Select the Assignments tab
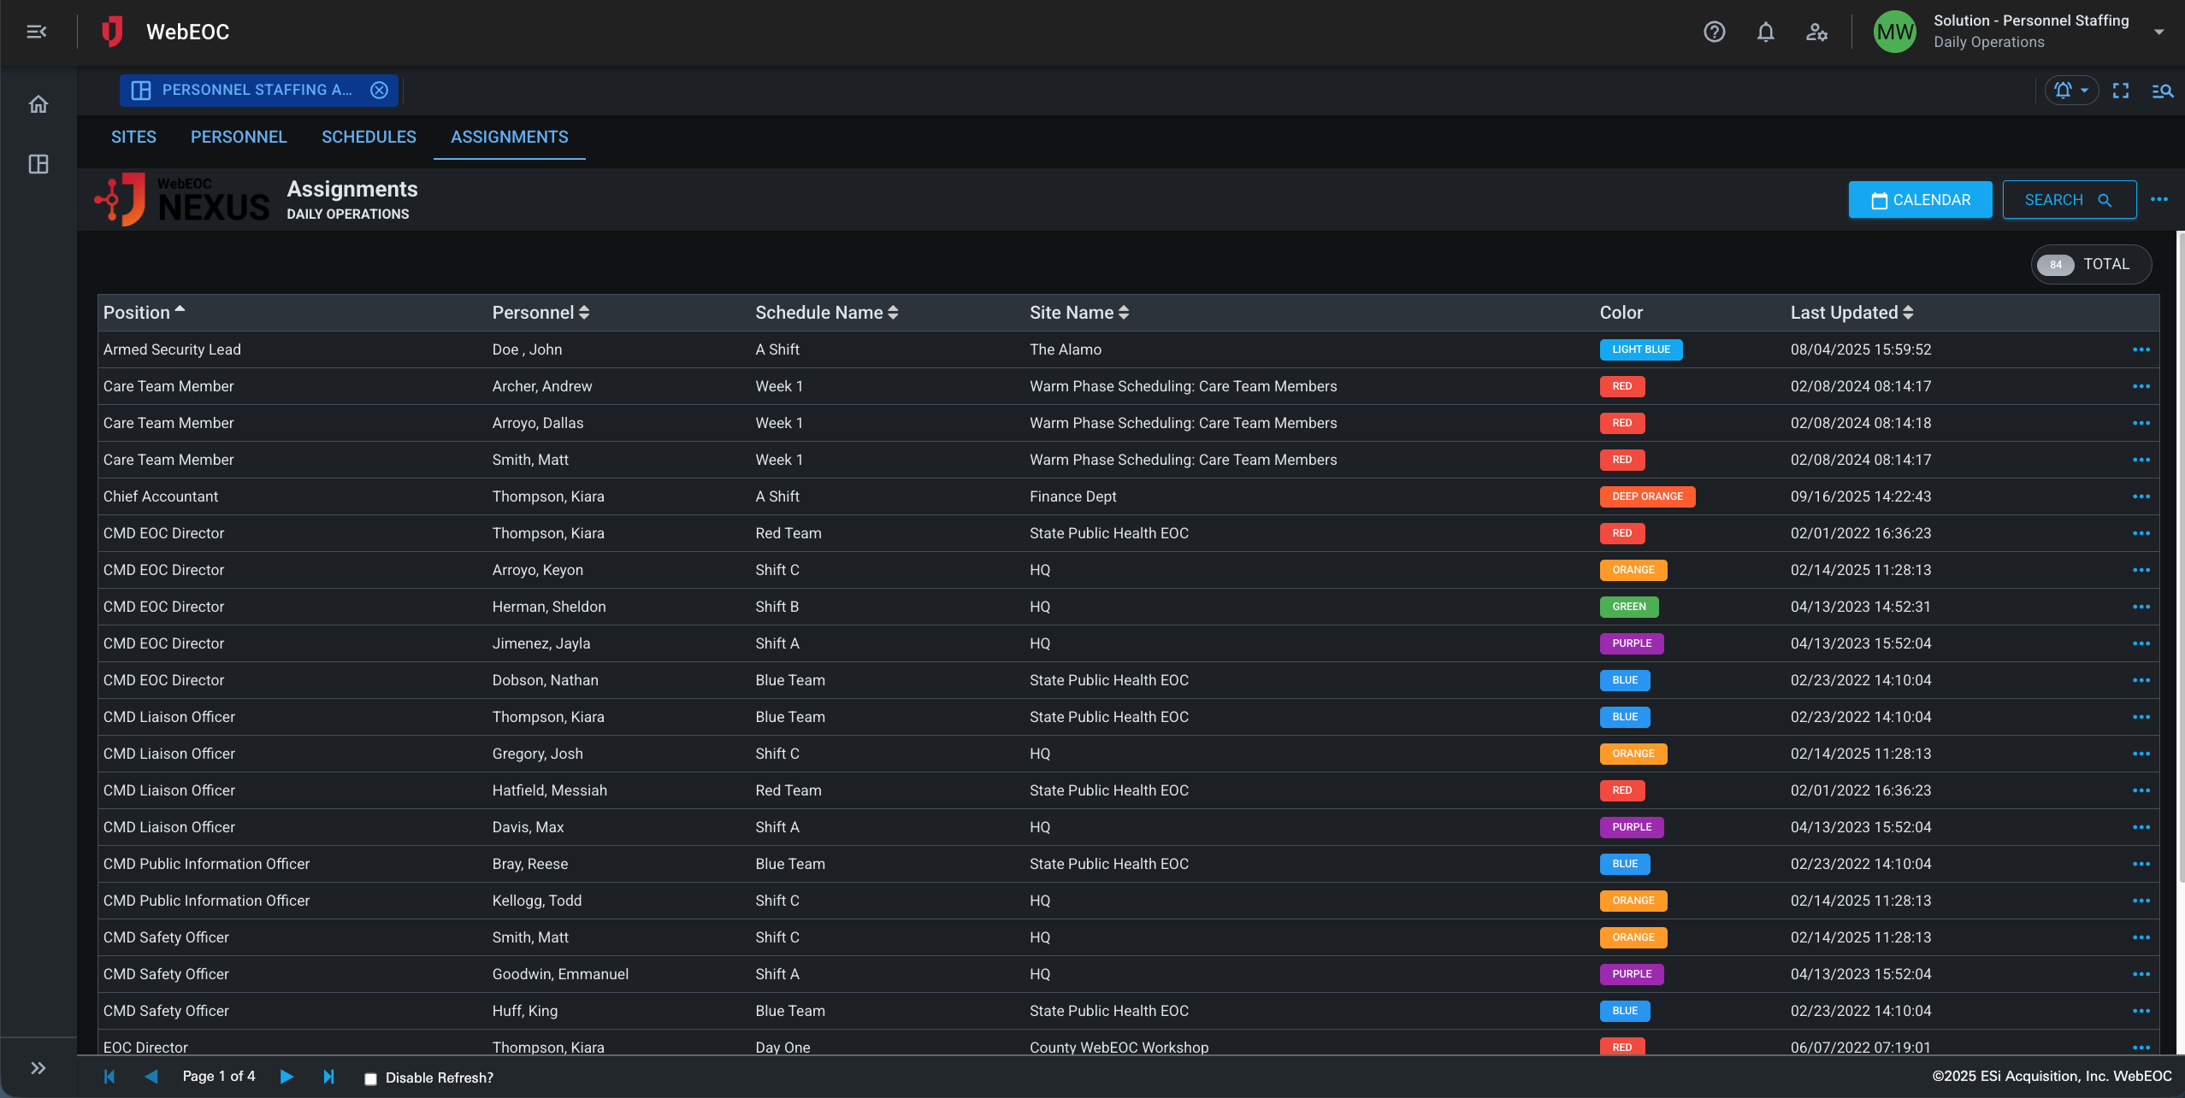2185x1098 pixels. coord(510,137)
